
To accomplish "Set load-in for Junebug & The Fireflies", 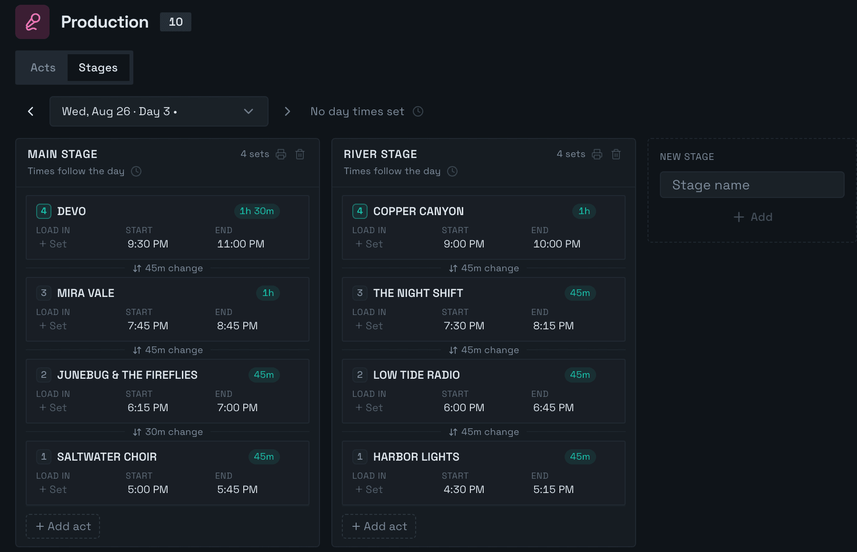I will [x=53, y=408].
